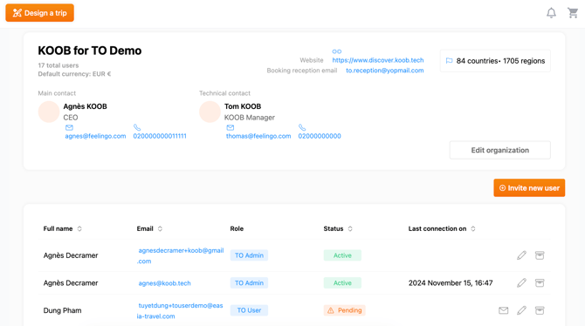The image size is (585, 326).
Task: Click TO User tag for Dung Pham
Action: (x=249, y=310)
